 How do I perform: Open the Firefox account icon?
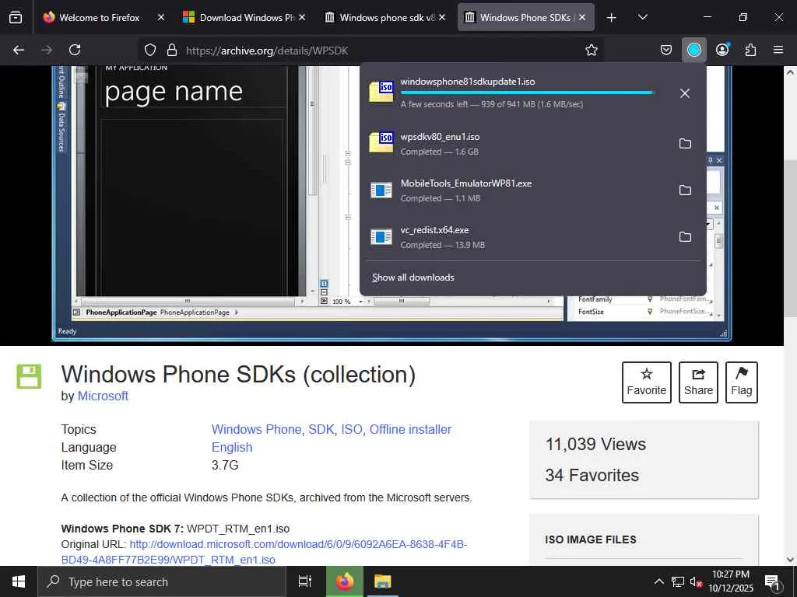pos(722,50)
